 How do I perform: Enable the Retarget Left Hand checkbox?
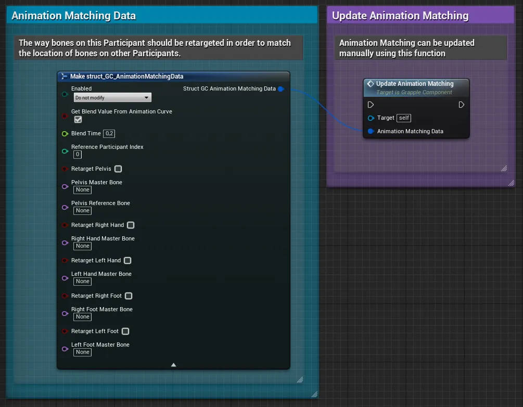coord(127,261)
